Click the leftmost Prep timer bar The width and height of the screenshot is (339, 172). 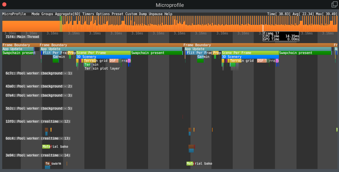71,53
